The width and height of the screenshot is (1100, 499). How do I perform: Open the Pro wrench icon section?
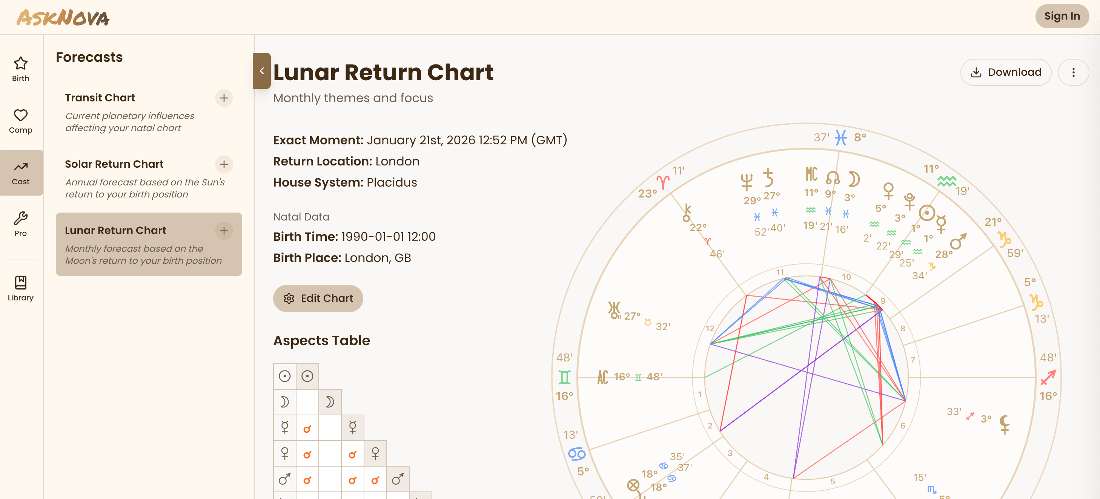[20, 224]
